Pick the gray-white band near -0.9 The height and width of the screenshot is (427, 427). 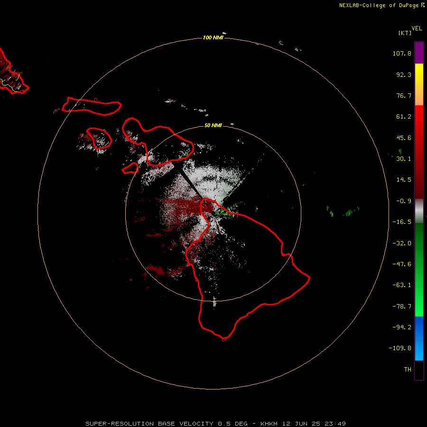click(x=419, y=211)
